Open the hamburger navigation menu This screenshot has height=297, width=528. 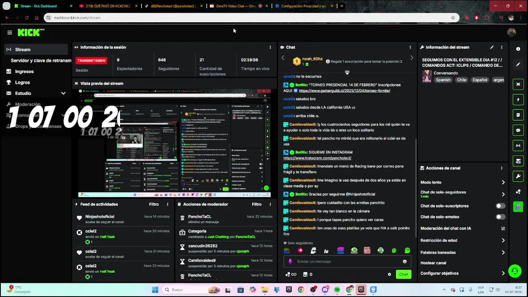coord(9,32)
